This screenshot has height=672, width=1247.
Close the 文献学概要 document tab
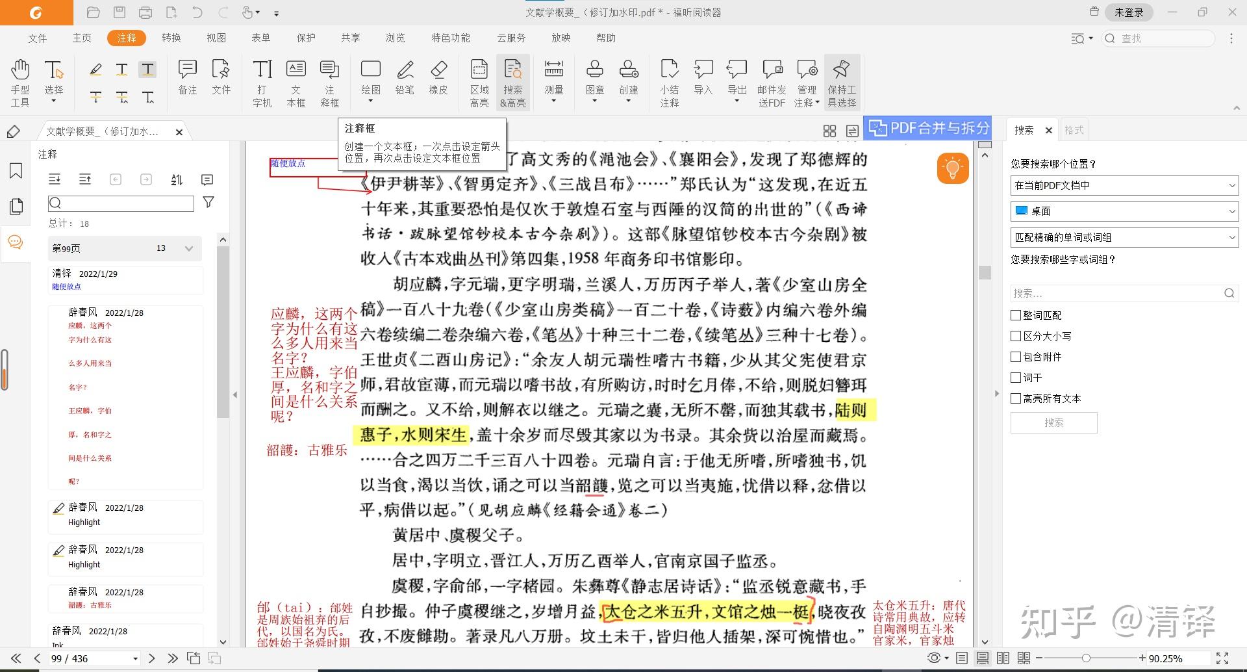pyautogui.click(x=179, y=132)
